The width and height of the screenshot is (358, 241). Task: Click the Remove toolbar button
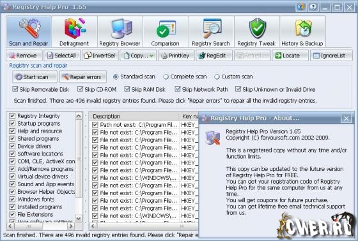(24, 55)
